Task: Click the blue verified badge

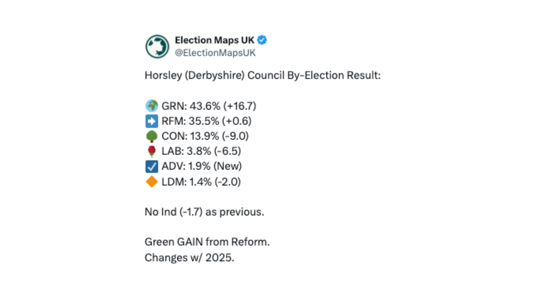Action: point(262,40)
